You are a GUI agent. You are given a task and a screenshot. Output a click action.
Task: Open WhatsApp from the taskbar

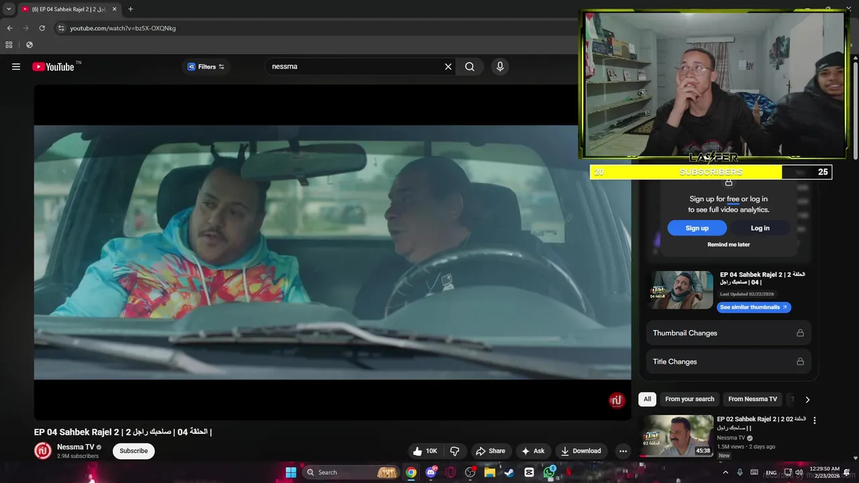[549, 472]
